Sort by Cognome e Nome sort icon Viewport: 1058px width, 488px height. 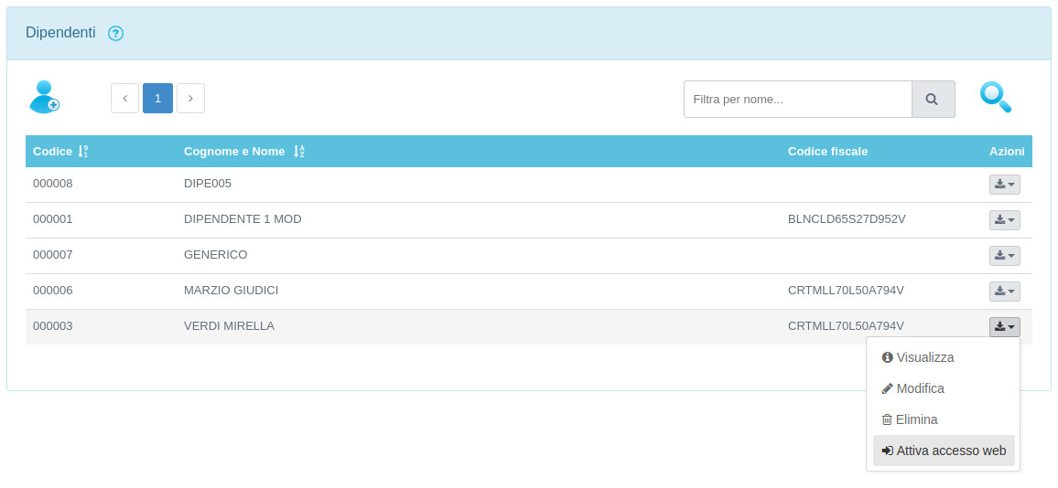(298, 152)
